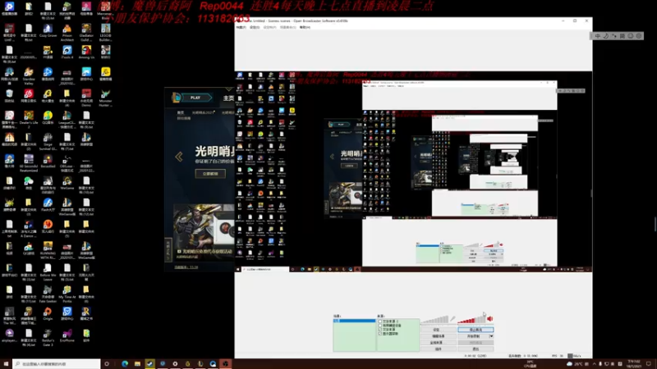657x369 pixels.
Task: Click the 停止串流 button in OBS
Action: (x=476, y=330)
